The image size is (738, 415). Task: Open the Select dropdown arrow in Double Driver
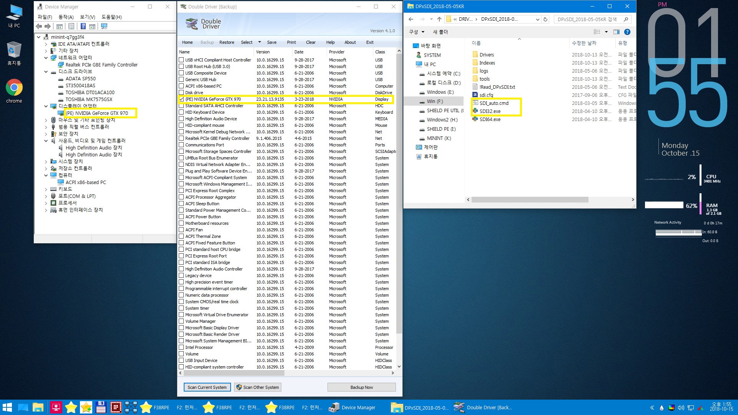click(x=259, y=42)
